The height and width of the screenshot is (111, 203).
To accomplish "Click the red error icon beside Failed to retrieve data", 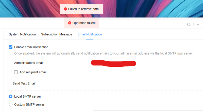I will pyautogui.click(x=65, y=9).
